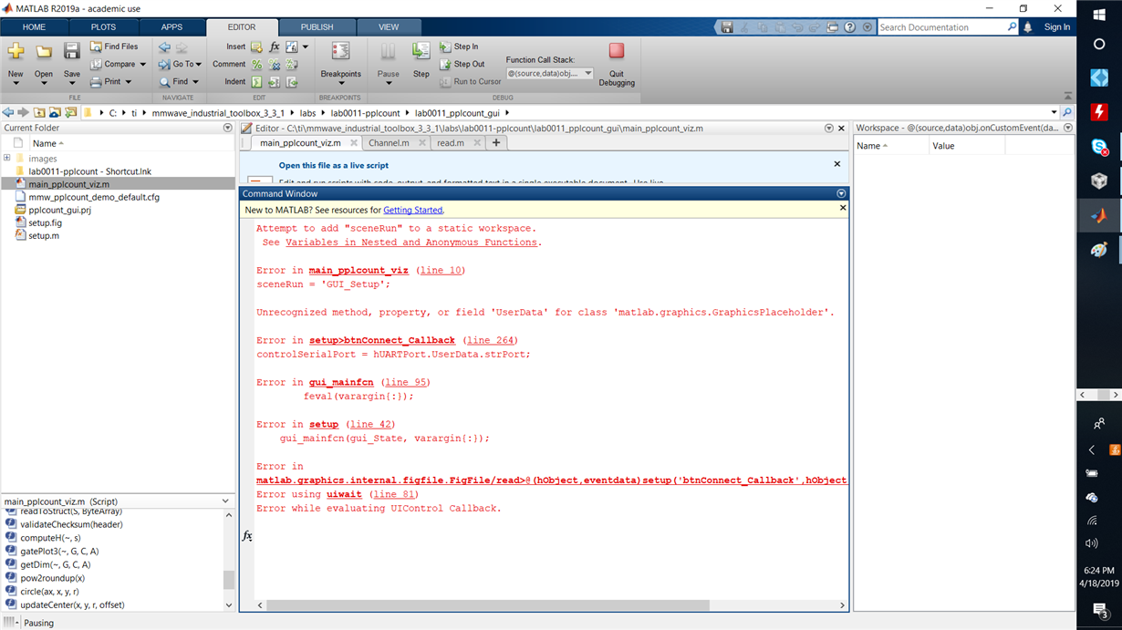Viewport: 1122px width, 630px height.
Task: Open the main_pplcount_viz error link
Action: 358,270
